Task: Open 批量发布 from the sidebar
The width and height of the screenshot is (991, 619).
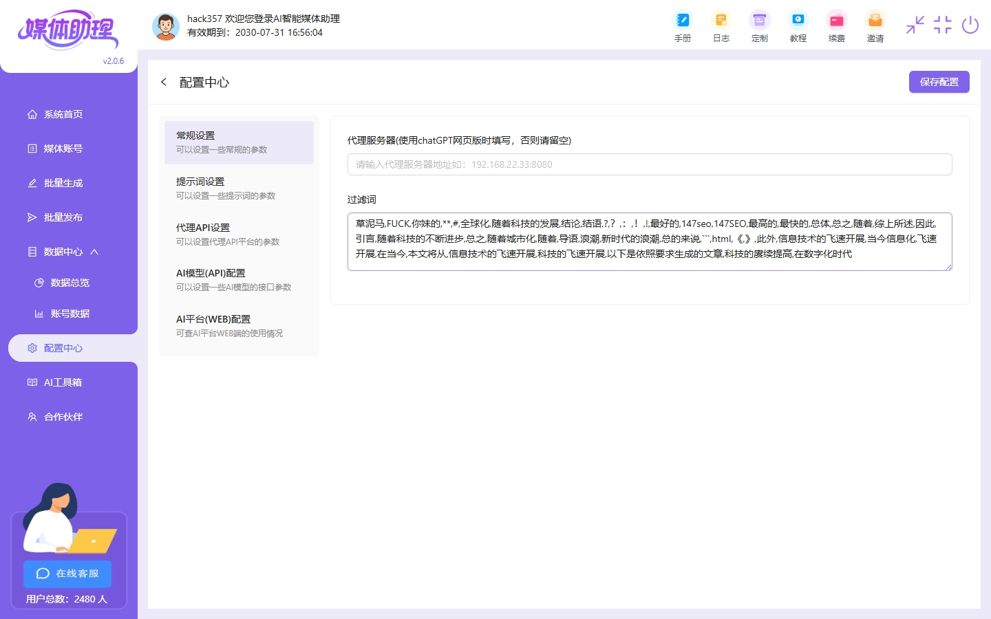Action: [x=63, y=217]
